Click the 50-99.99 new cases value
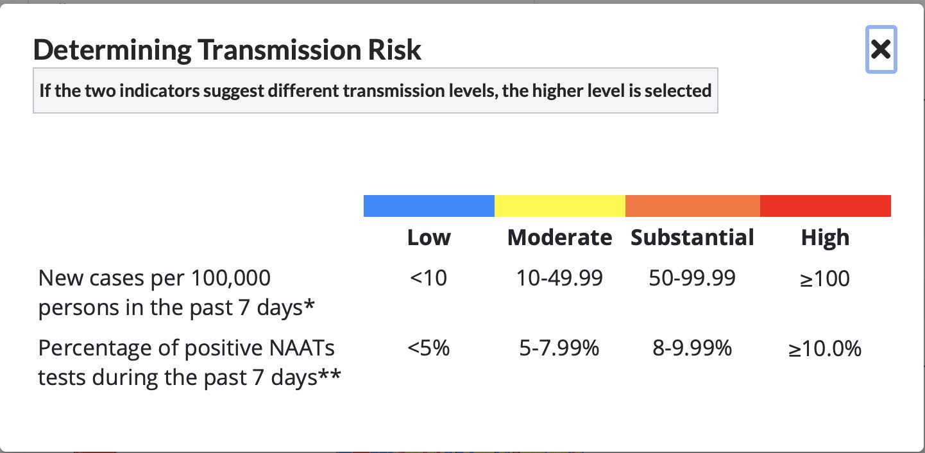The height and width of the screenshot is (453, 925). (692, 278)
